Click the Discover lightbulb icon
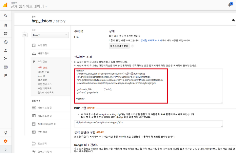 coord(6,133)
